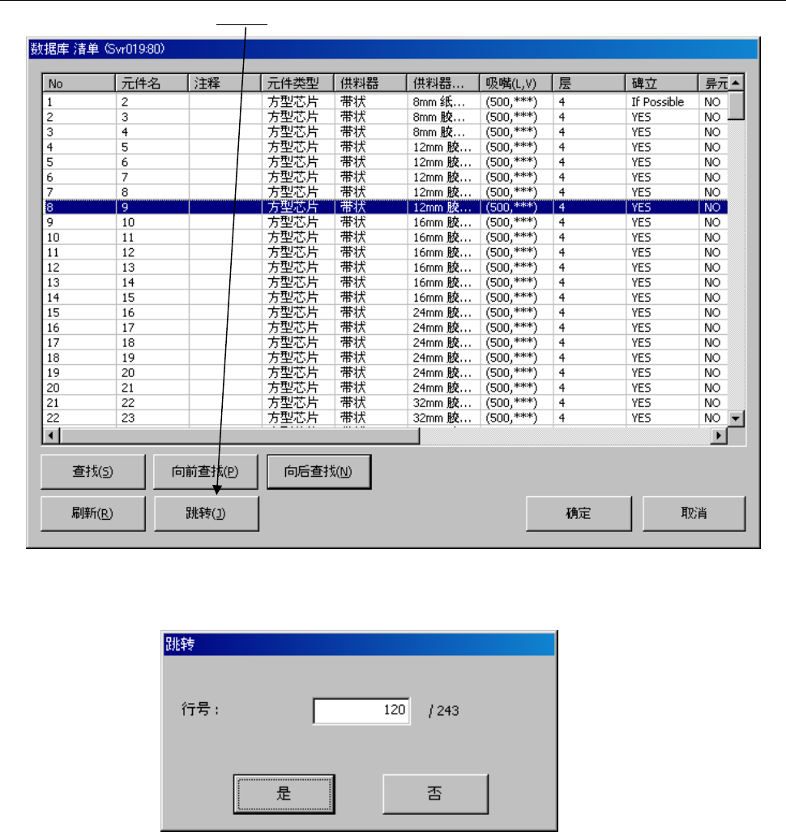This screenshot has width=786, height=832.
Task: Click the 跳转(J) jump button
Action: 207,513
